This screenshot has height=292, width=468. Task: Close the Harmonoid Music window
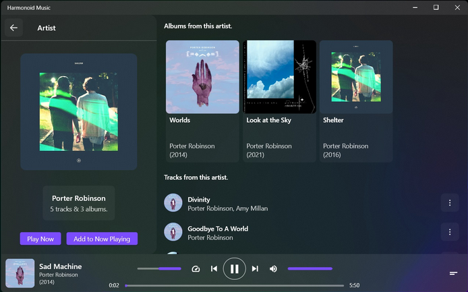457,7
